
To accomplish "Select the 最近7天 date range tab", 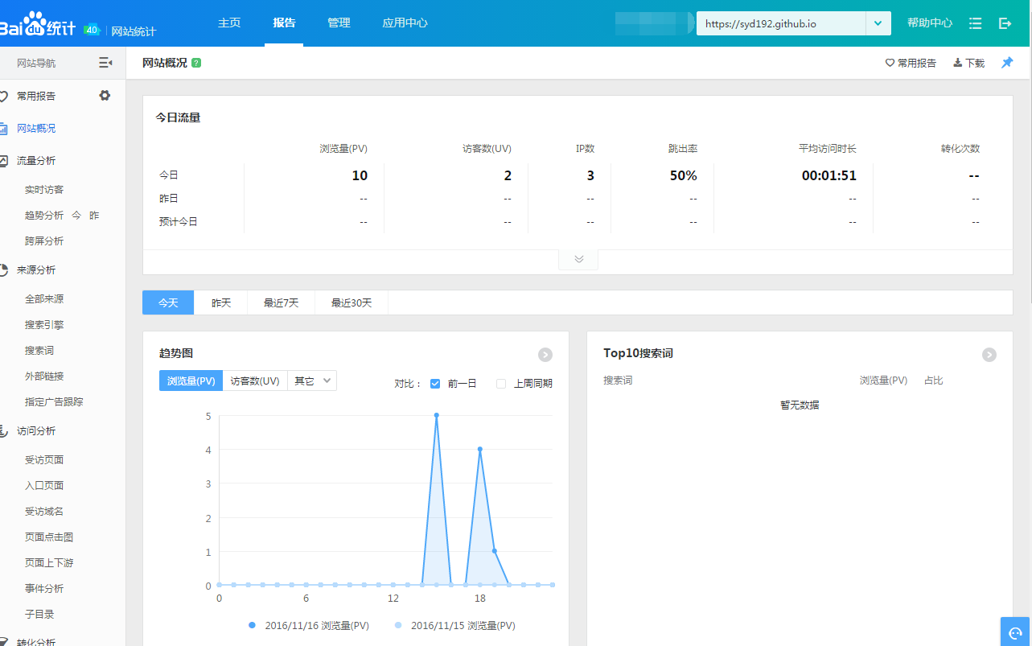I will (x=281, y=303).
